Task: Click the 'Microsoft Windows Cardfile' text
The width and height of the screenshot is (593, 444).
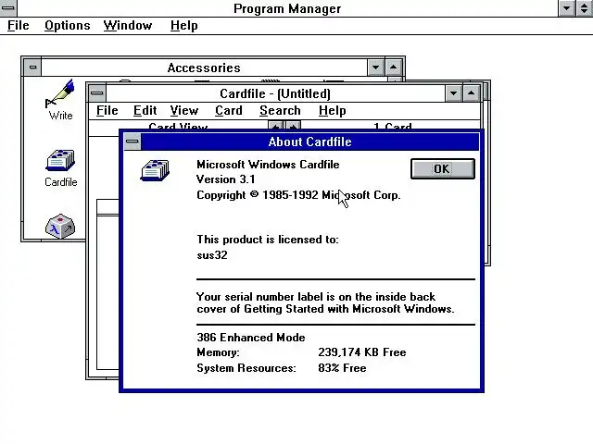Action: pyautogui.click(x=268, y=165)
